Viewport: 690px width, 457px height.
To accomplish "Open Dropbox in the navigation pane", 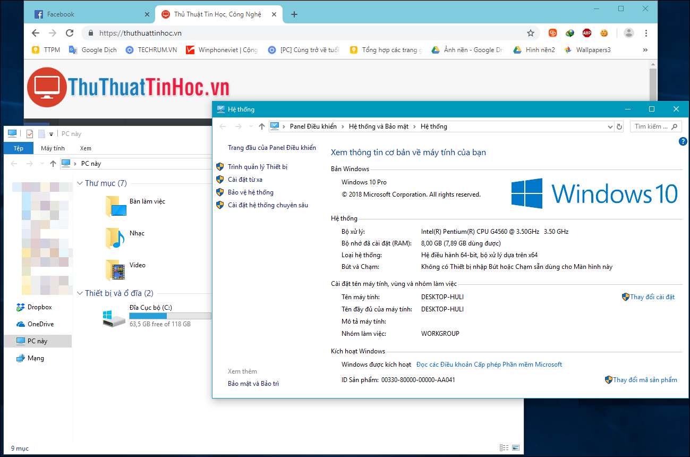I will pyautogui.click(x=34, y=307).
